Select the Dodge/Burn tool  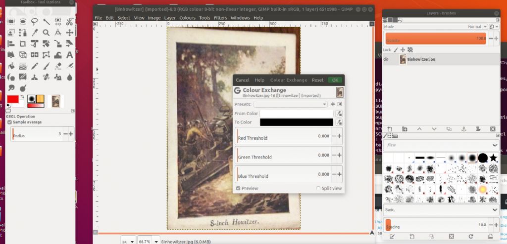coord(23,88)
